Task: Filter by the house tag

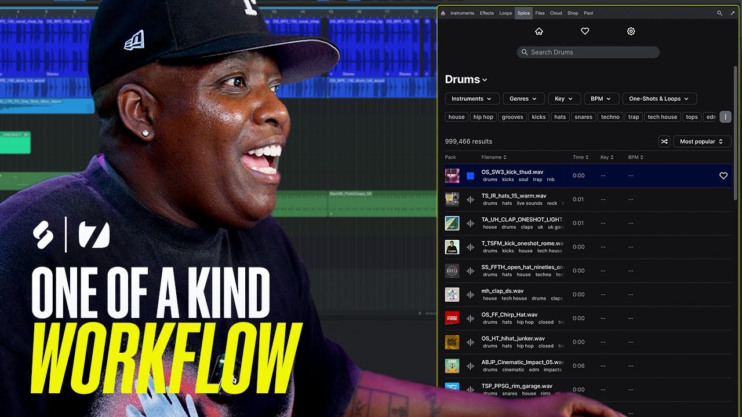Action: click(x=457, y=117)
